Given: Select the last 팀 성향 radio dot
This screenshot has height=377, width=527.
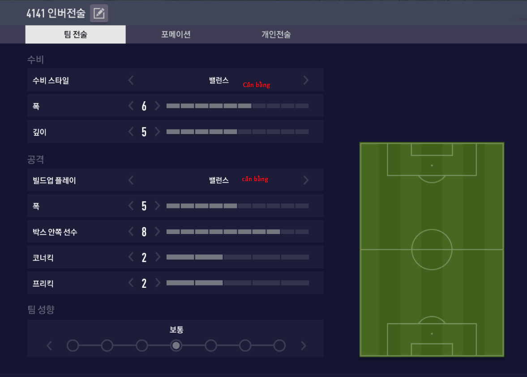Looking at the screenshot, I should (x=279, y=346).
